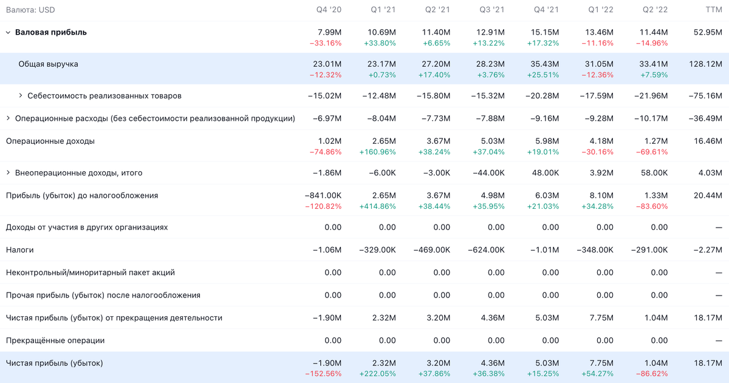Click operating income TTM value 16.46M

pyautogui.click(x=708, y=141)
